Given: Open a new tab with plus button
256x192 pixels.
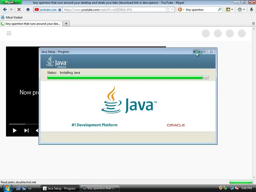Looking at the screenshot, I should (66, 24).
